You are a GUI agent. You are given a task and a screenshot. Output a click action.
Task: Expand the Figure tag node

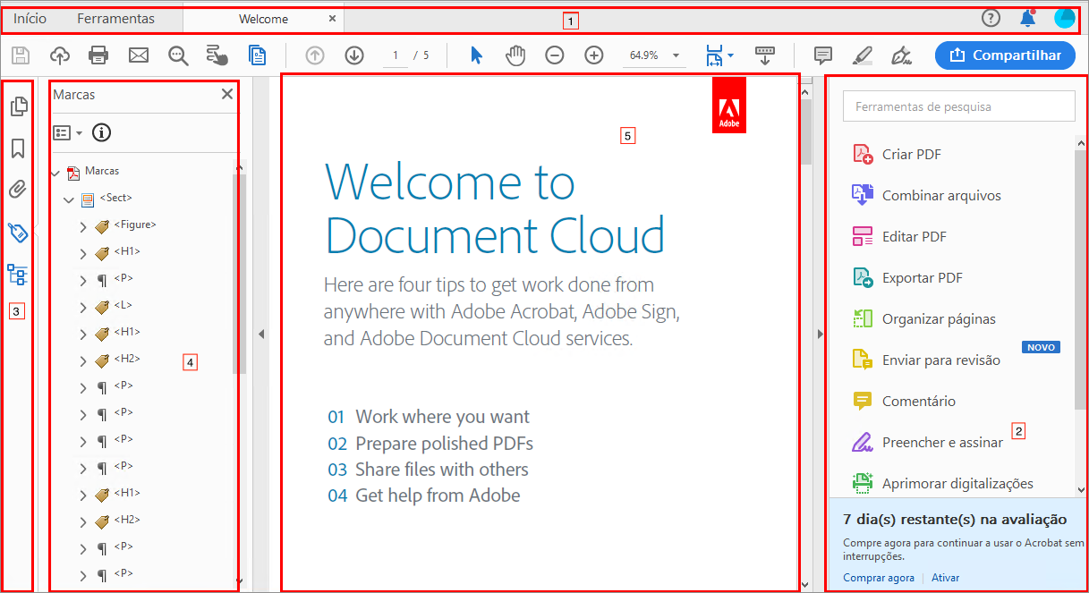83,227
